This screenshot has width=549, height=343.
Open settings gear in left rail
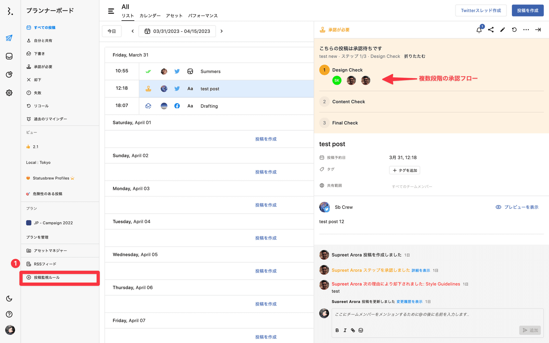click(9, 93)
